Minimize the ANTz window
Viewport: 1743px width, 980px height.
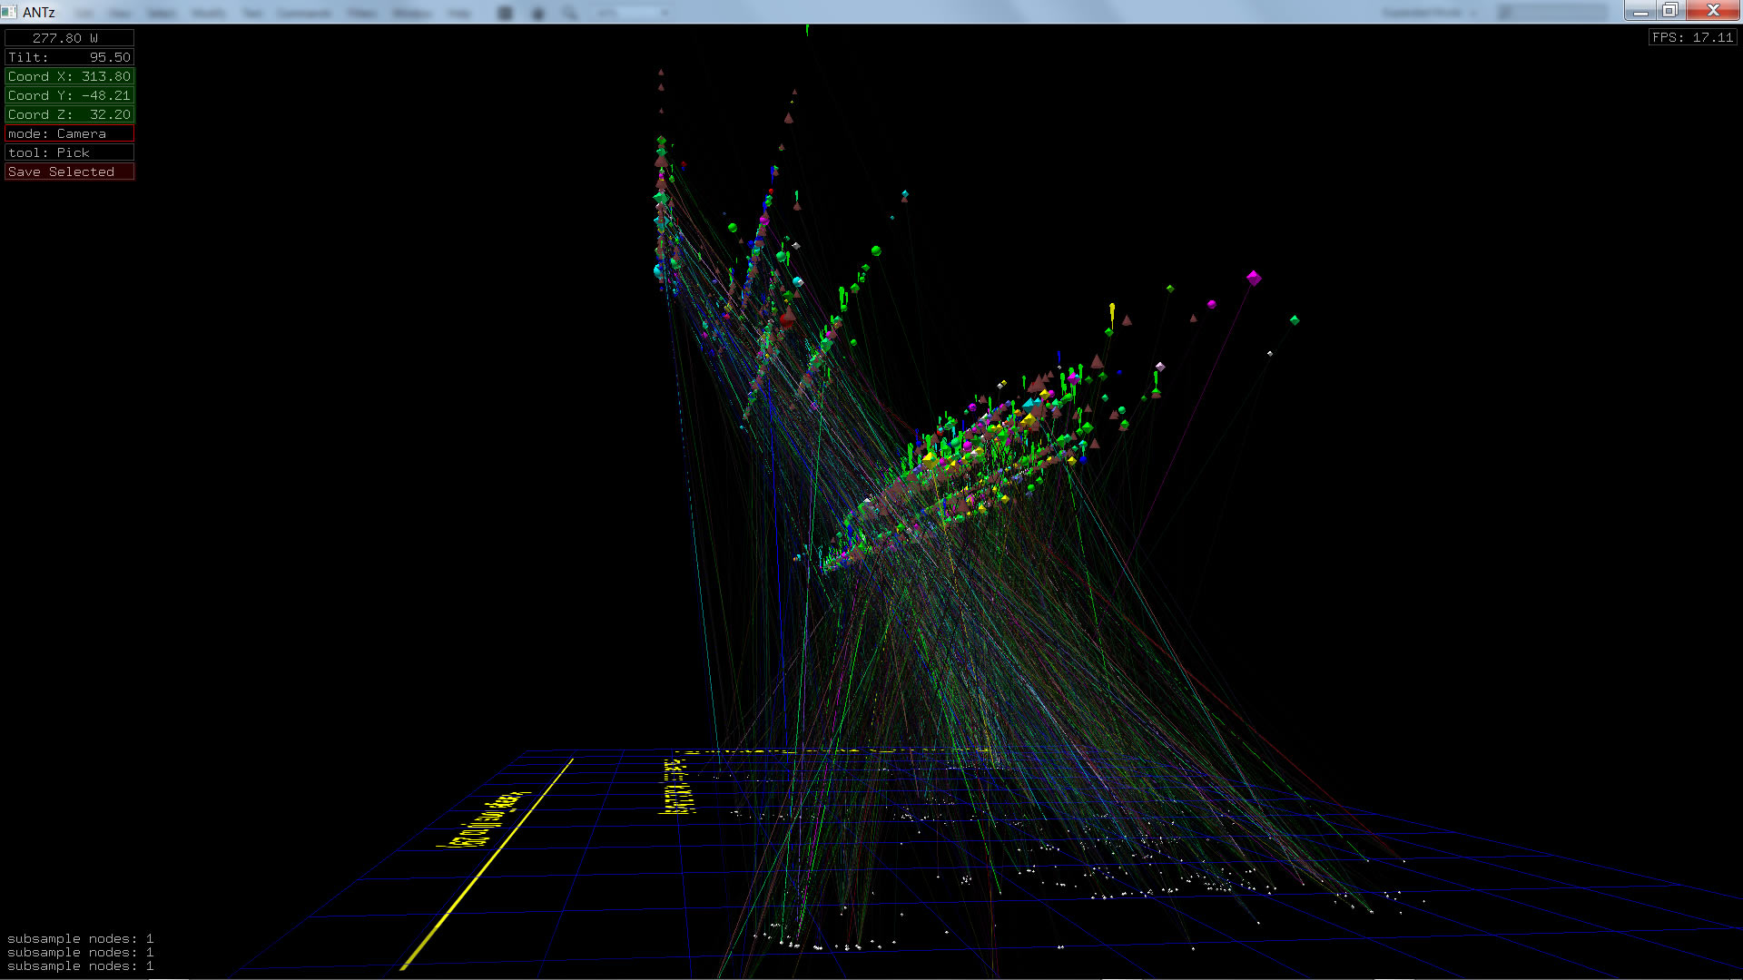click(x=1640, y=11)
